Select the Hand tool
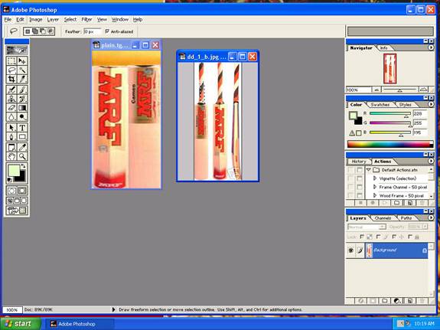Viewport: 440px width, 330px height. [11, 156]
